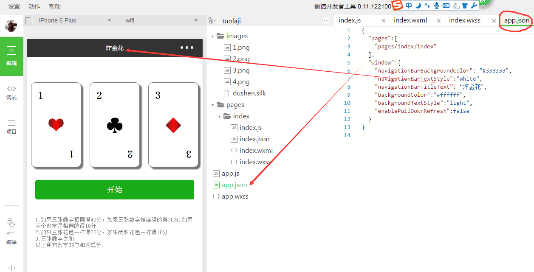
Task: Click the "pages/index/index" string in code
Action: click(406, 47)
